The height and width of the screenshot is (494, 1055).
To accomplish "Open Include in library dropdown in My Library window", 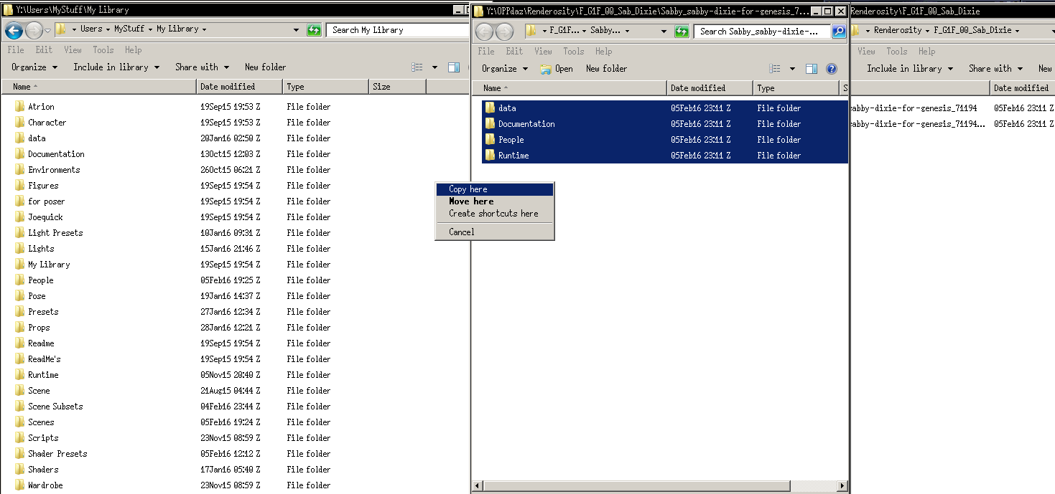I will tap(116, 67).
